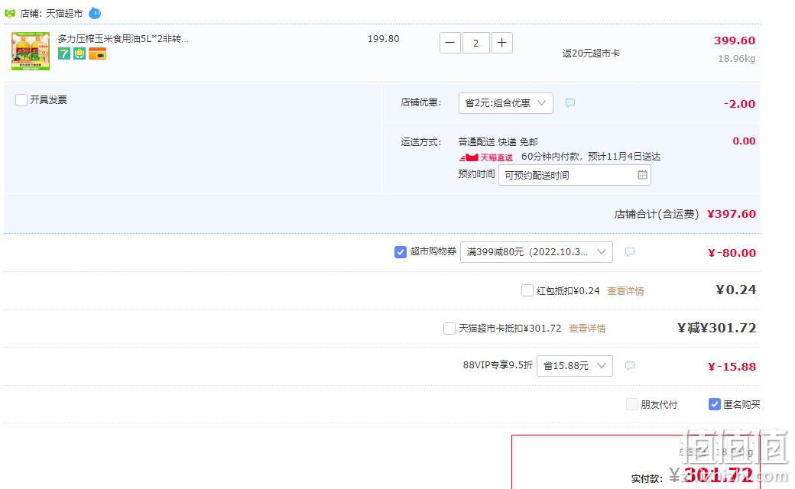Image resolution: width=795 pixels, height=489 pixels.
Task: Click the comment icon beside 88VIP discount
Action: pos(630,366)
